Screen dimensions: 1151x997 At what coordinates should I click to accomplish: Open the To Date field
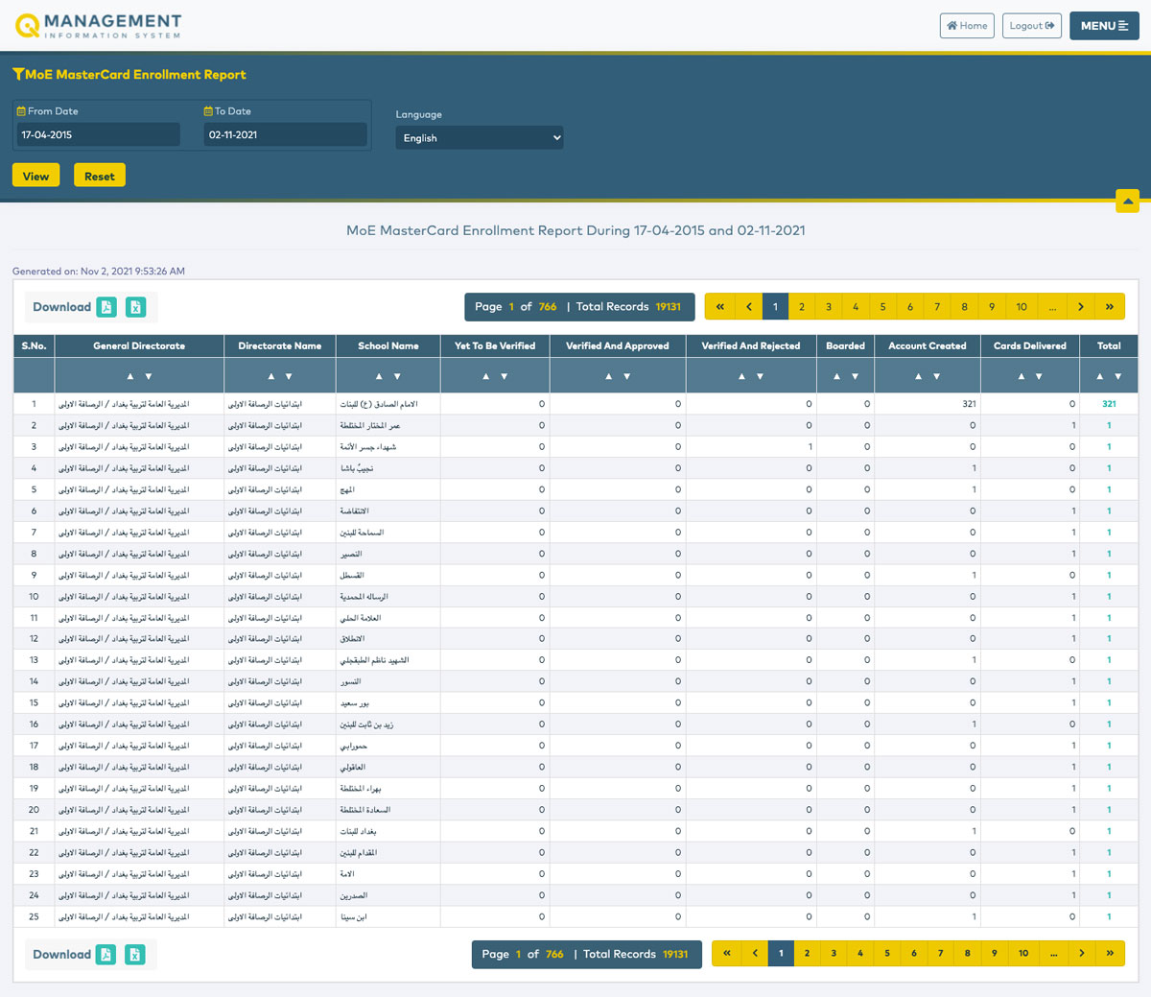286,134
